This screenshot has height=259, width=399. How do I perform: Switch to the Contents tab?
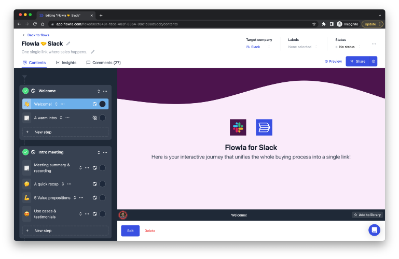coord(34,63)
